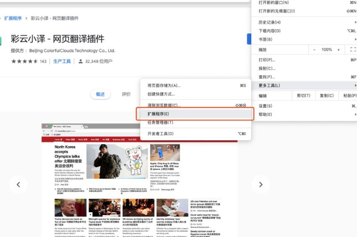Screen dimensions: 357x237
Task: Open 打开新的无痕窗口(I) menu item
Action: (x=304, y=11)
